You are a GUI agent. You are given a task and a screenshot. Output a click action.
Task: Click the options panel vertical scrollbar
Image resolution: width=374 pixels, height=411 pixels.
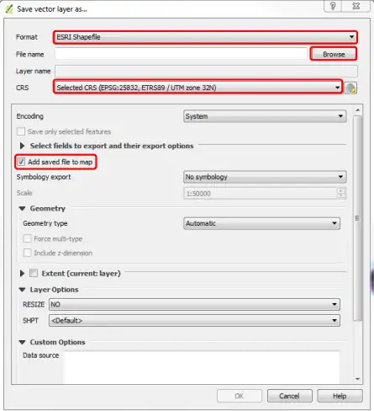click(x=357, y=218)
